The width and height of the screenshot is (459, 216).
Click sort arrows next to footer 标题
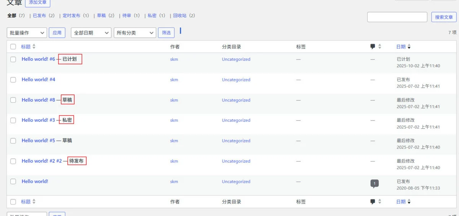(x=34, y=202)
